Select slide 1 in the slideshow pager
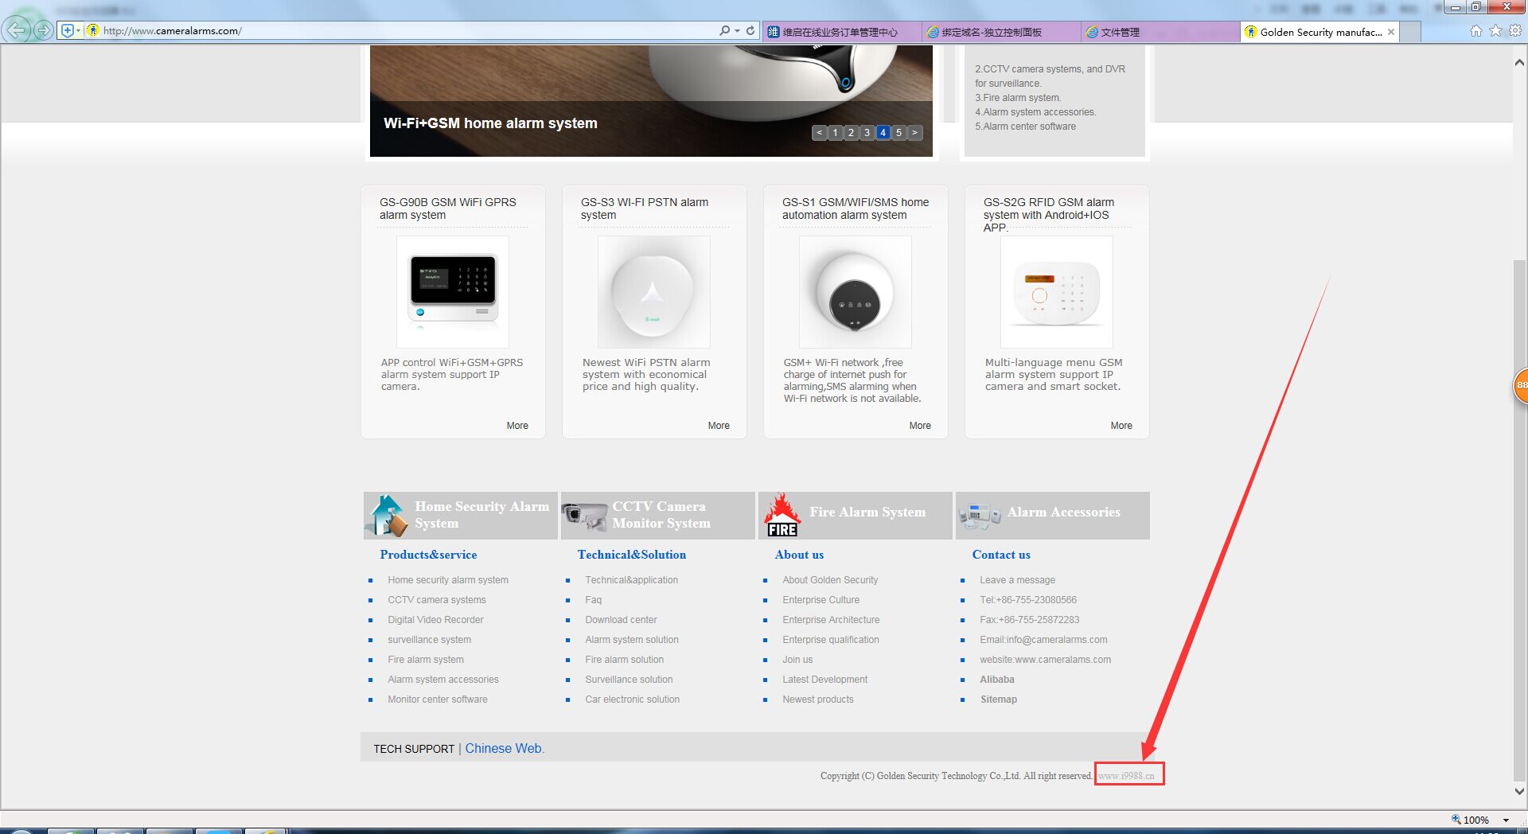The width and height of the screenshot is (1528, 834). pyautogui.click(x=835, y=133)
